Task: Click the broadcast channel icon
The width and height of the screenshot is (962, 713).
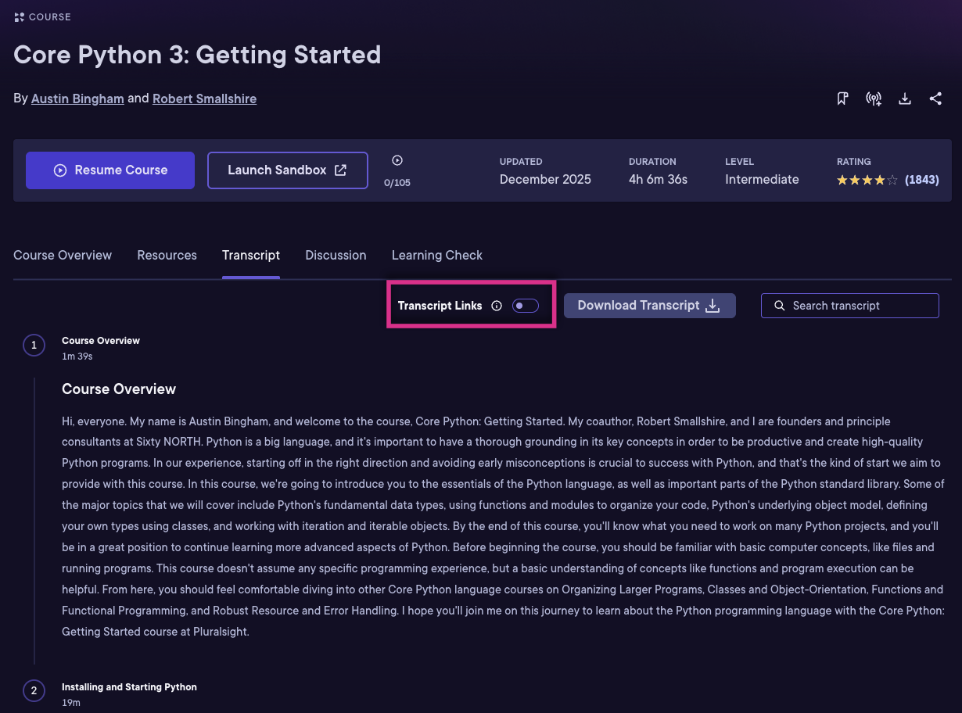Action: [x=874, y=99]
